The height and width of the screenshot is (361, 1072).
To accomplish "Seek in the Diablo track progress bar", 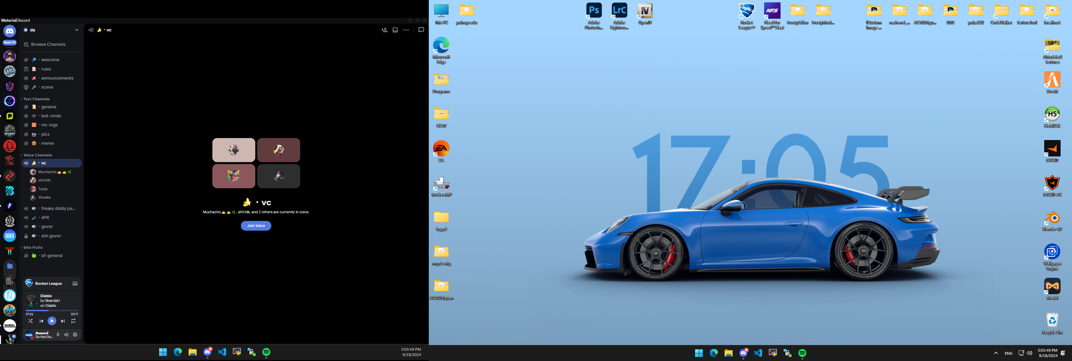I will click(52, 311).
